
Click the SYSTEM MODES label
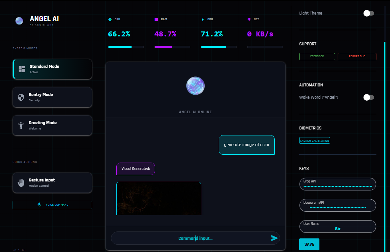[x=25, y=48]
